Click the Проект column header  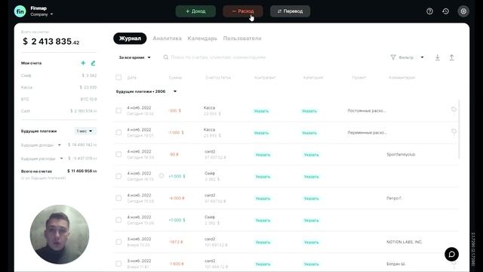click(359, 77)
